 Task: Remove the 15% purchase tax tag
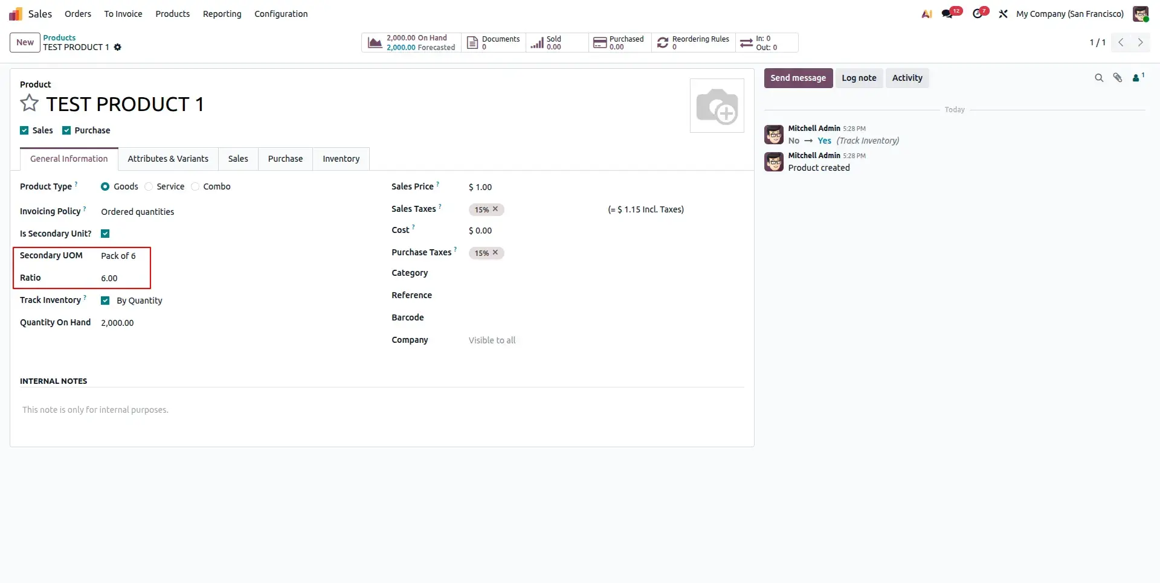click(x=495, y=252)
